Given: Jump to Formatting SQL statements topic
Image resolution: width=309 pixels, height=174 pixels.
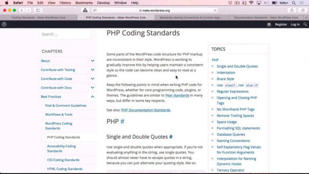Looking at the screenshot, I should pyautogui.click(x=238, y=128).
